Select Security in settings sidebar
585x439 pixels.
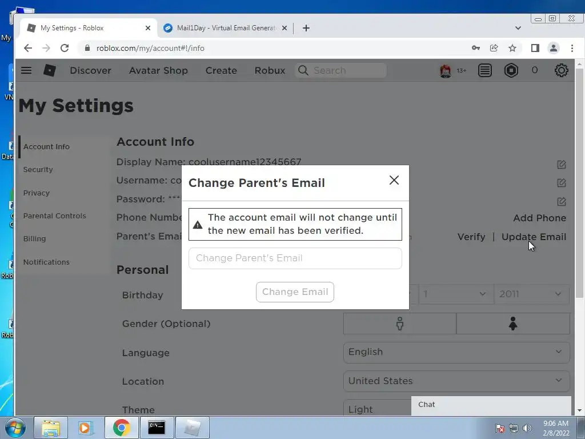tap(38, 169)
